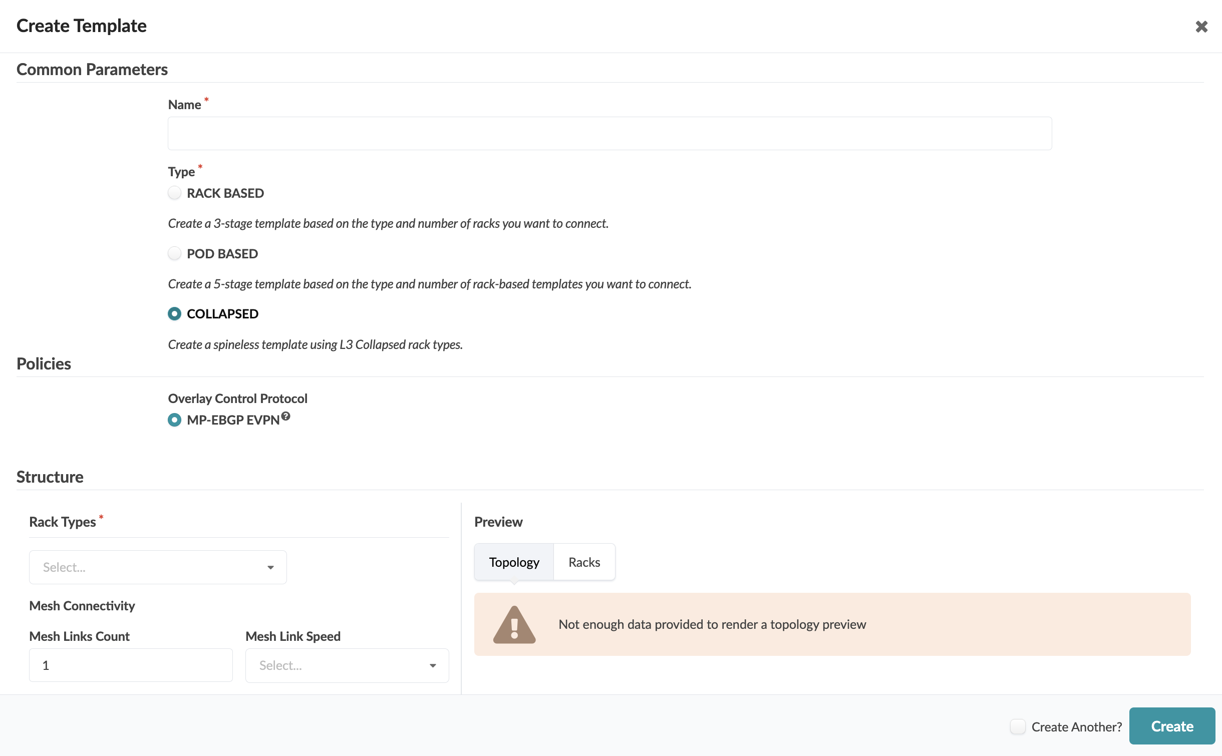Select the POD BASED template type
The width and height of the screenshot is (1222, 756).
(174, 254)
